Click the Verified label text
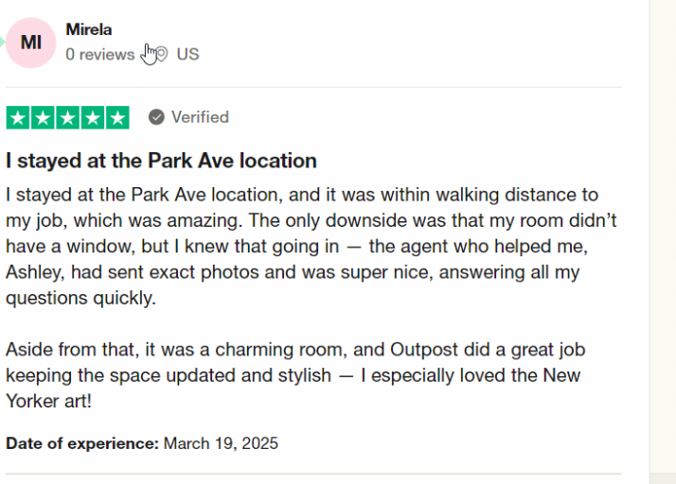676x484 pixels. click(x=200, y=117)
